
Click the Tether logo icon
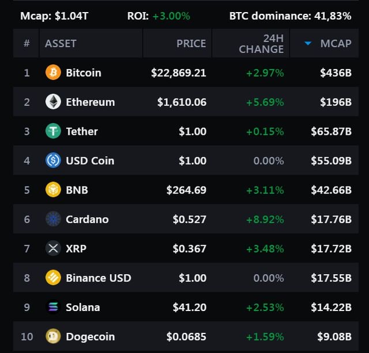click(53, 131)
